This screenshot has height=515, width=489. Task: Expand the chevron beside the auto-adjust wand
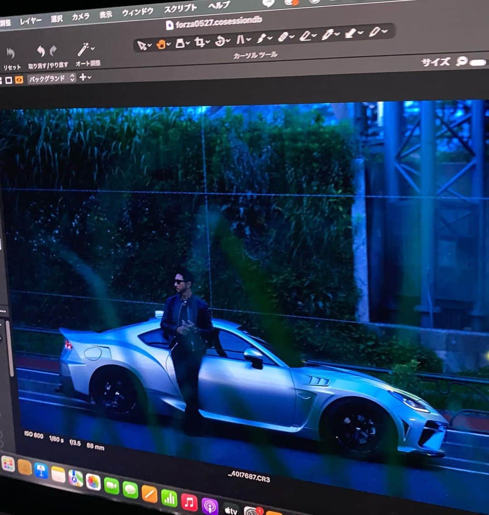(93, 49)
